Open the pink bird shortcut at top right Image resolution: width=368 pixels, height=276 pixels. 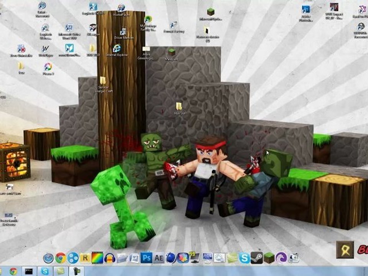(361, 12)
